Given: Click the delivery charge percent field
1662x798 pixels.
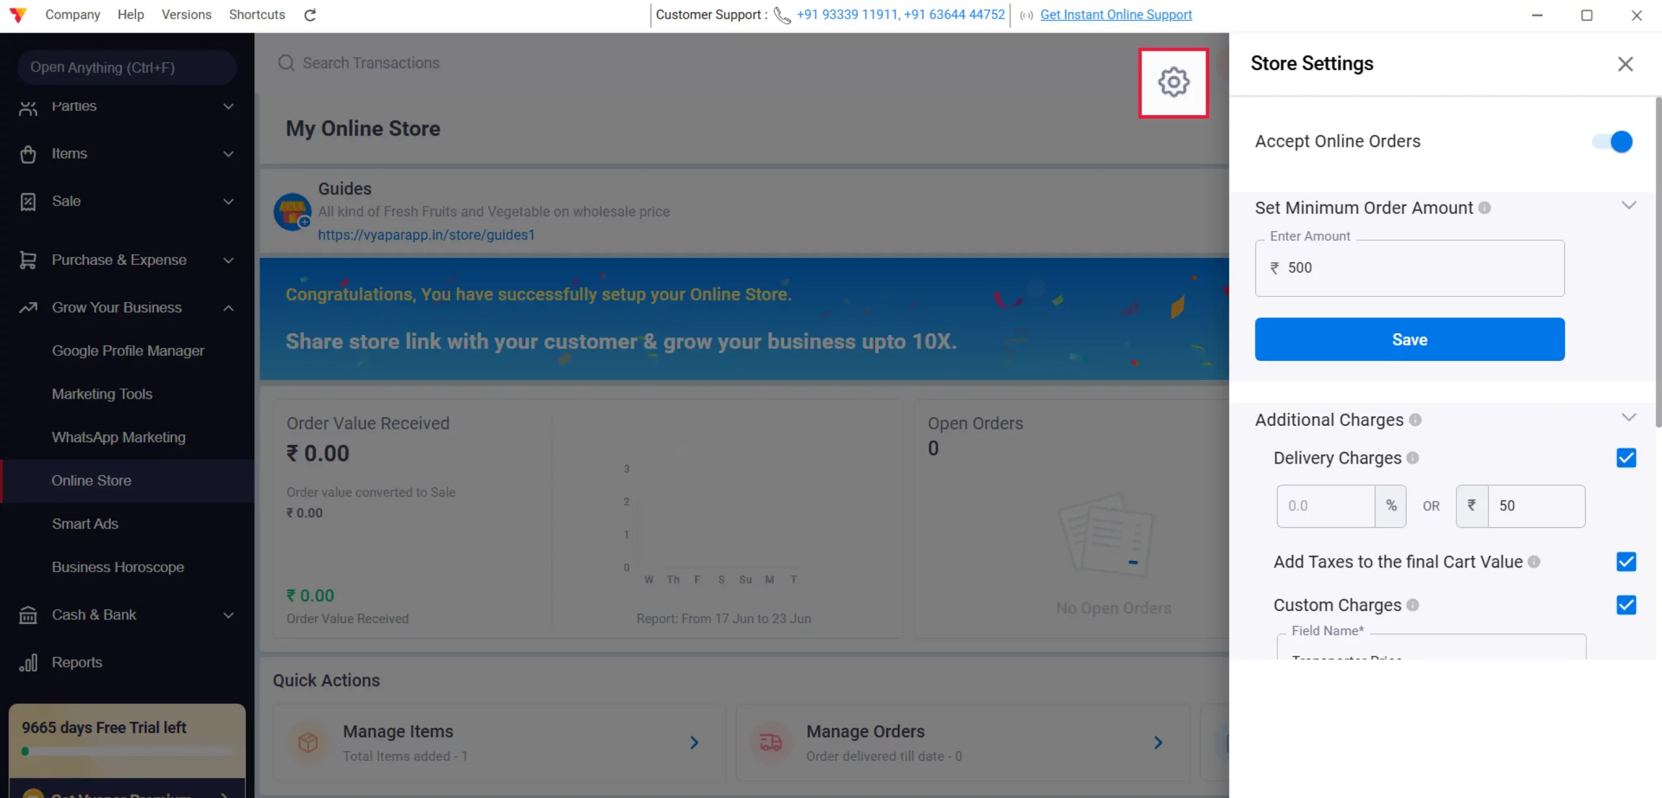Looking at the screenshot, I should tap(1326, 506).
